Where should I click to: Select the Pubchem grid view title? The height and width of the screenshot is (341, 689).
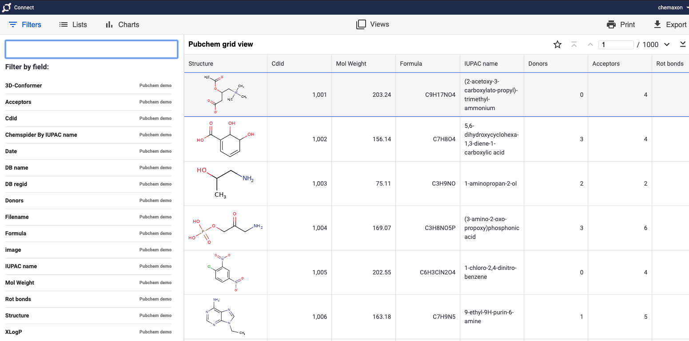(x=221, y=44)
